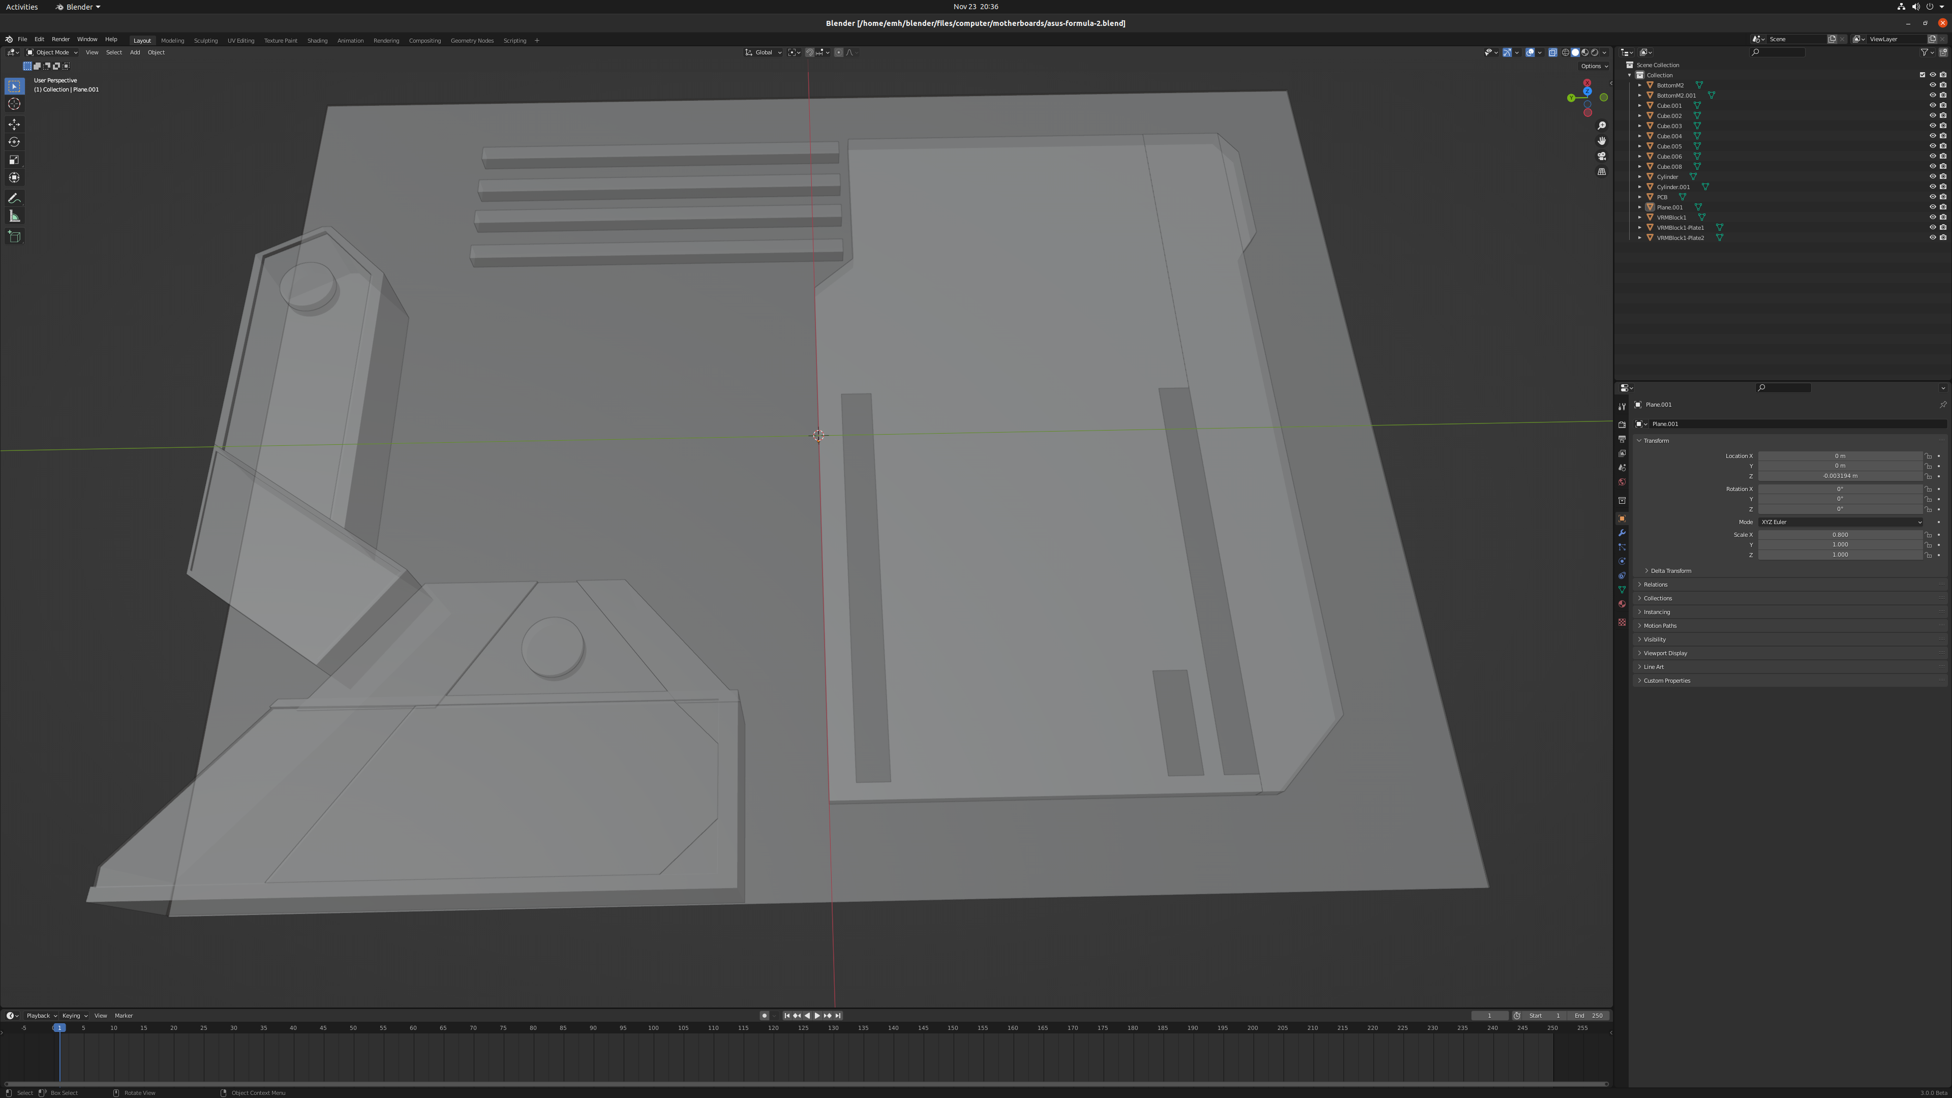Expand the BottomM2 outliner item
Screen dimensions: 1952x1098
point(1639,85)
